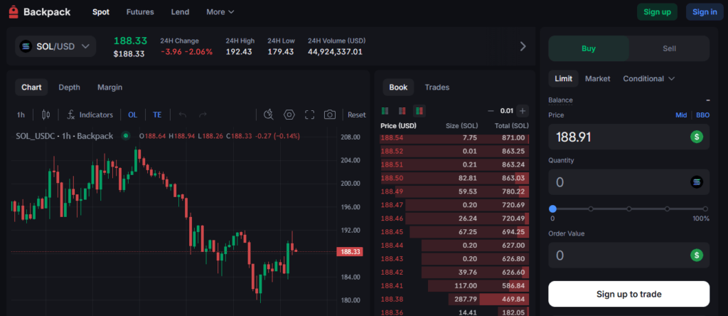
Task: Click the SOL icon in Quantity field
Action: (697, 182)
